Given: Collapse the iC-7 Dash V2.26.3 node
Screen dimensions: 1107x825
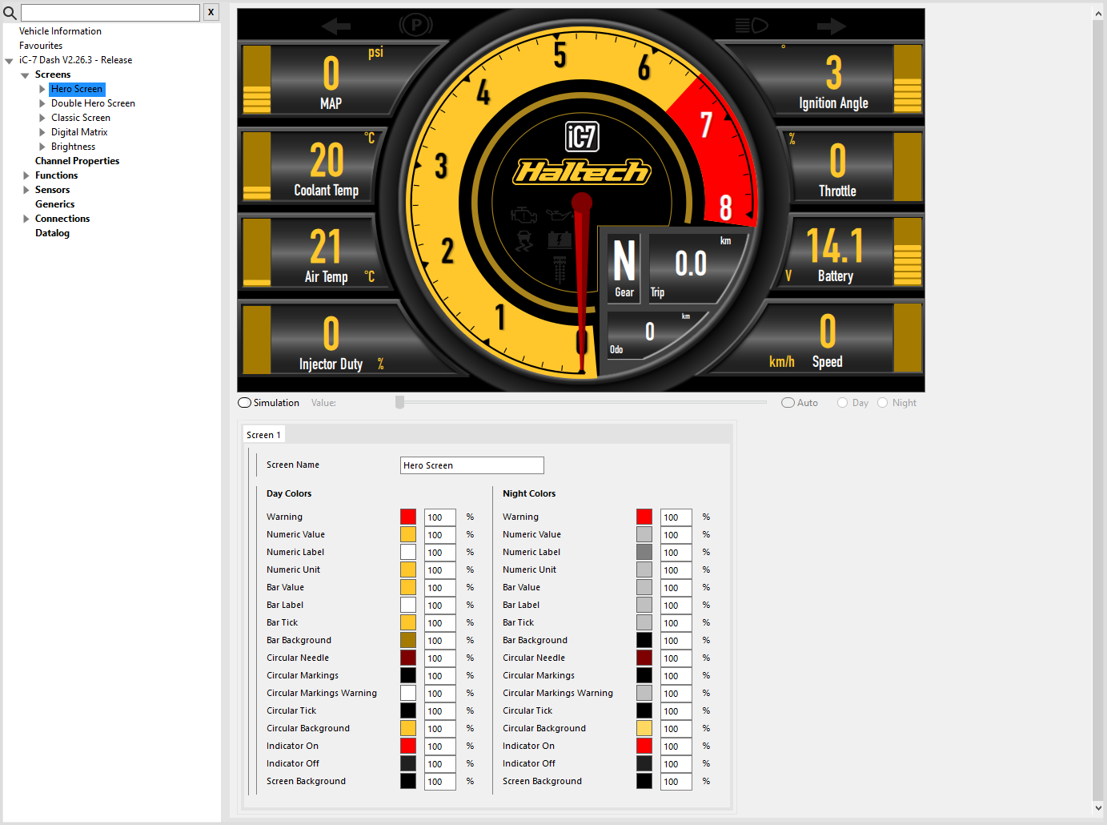Looking at the screenshot, I should coord(9,61).
